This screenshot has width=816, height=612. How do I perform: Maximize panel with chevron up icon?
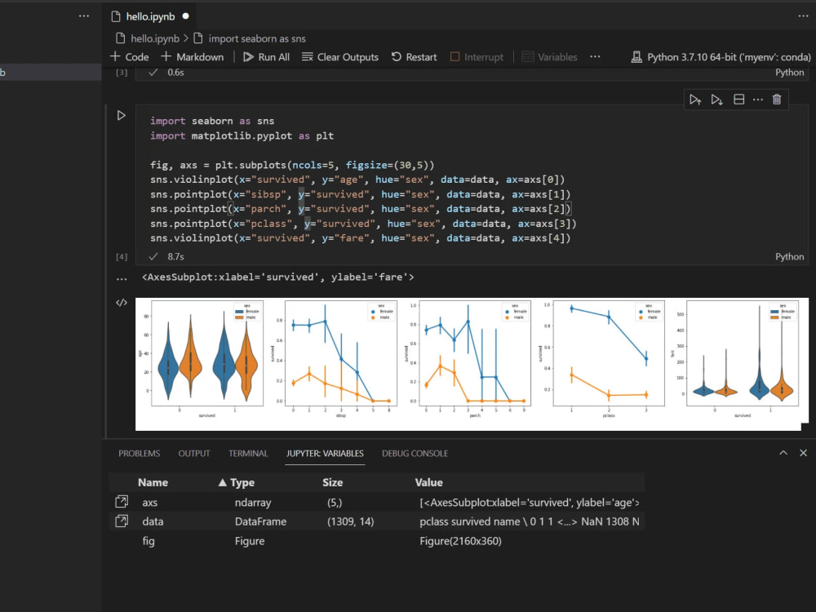pyautogui.click(x=783, y=453)
